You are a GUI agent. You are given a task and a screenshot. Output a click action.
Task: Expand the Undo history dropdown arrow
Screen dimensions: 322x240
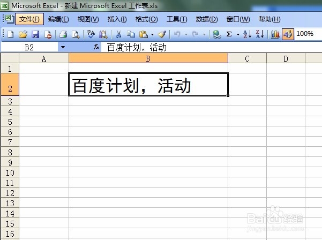pos(186,34)
